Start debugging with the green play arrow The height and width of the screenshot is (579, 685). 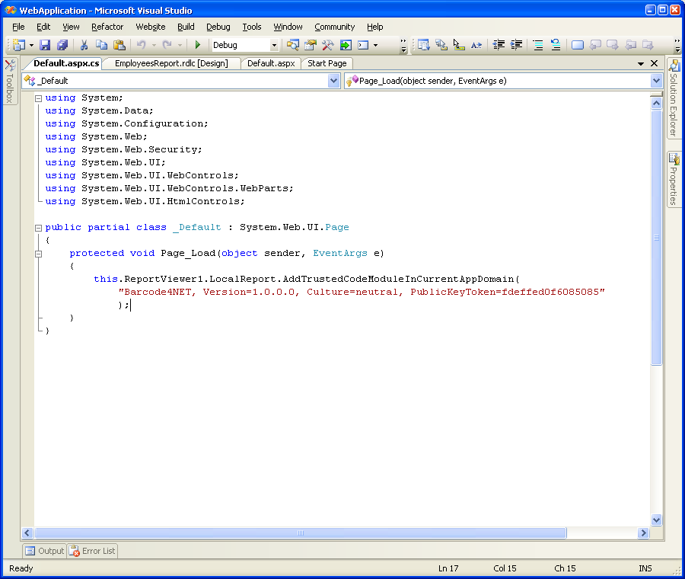click(x=198, y=46)
